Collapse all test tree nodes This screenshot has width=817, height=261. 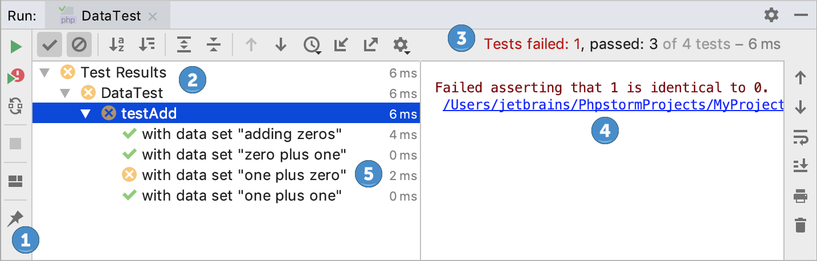[214, 44]
